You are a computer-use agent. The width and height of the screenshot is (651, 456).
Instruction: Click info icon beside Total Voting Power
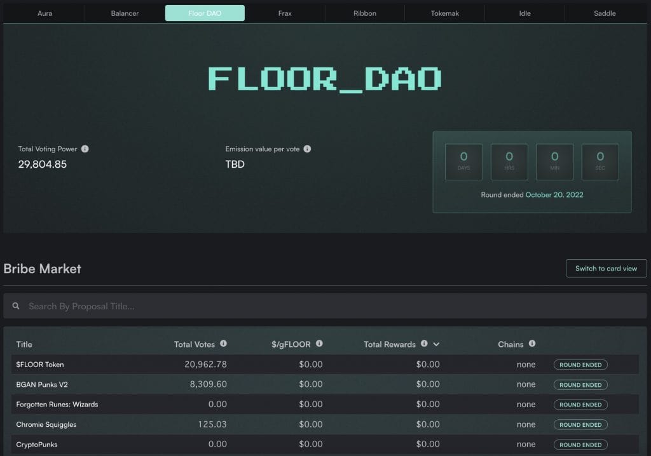[85, 149]
